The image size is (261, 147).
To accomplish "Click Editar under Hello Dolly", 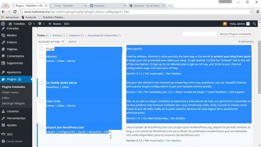I will pos(61,106).
